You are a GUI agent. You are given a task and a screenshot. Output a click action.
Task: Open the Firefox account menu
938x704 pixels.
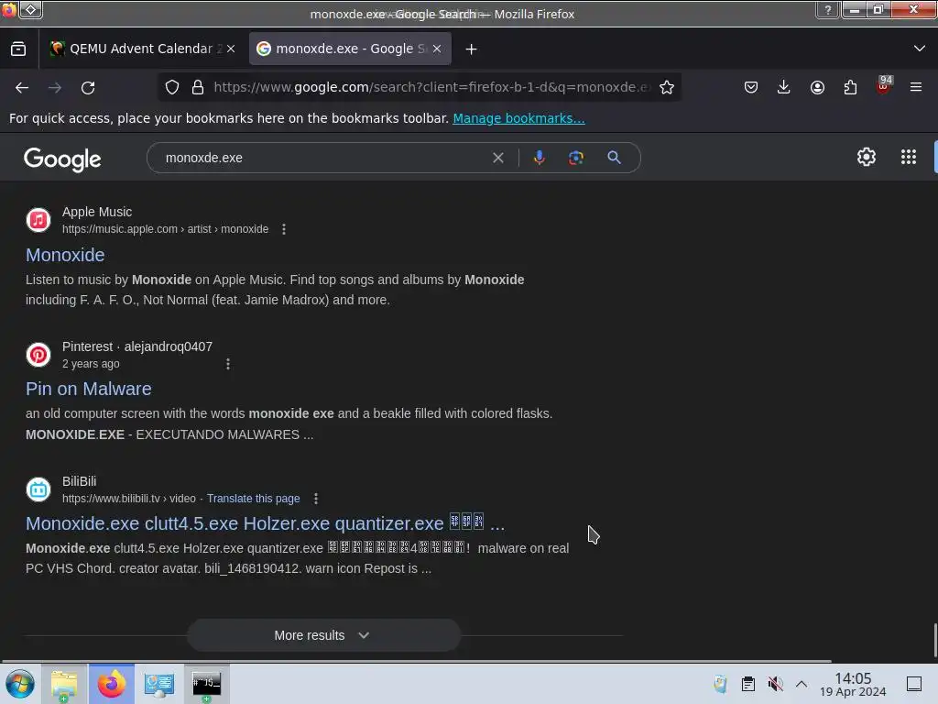[817, 87]
